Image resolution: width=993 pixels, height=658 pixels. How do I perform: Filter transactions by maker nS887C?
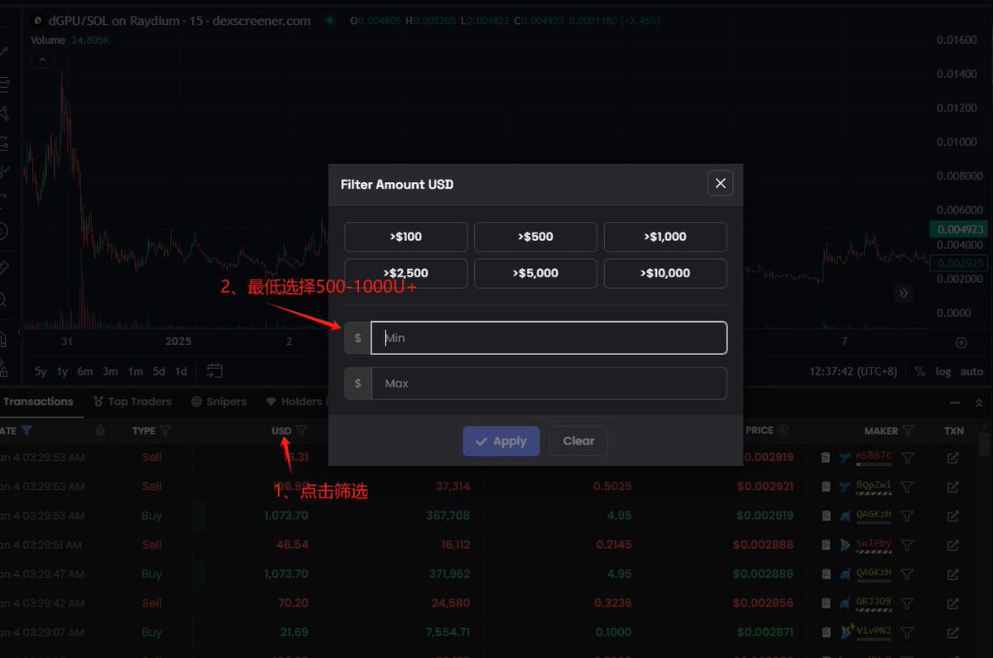(x=907, y=457)
